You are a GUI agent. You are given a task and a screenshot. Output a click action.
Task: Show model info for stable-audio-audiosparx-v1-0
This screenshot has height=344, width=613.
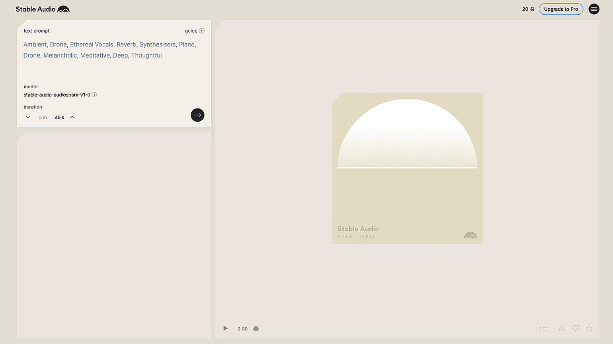[94, 95]
